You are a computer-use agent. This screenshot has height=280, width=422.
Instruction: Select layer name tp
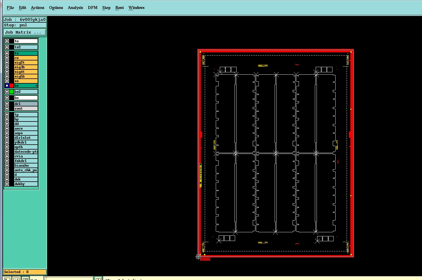click(x=26, y=115)
